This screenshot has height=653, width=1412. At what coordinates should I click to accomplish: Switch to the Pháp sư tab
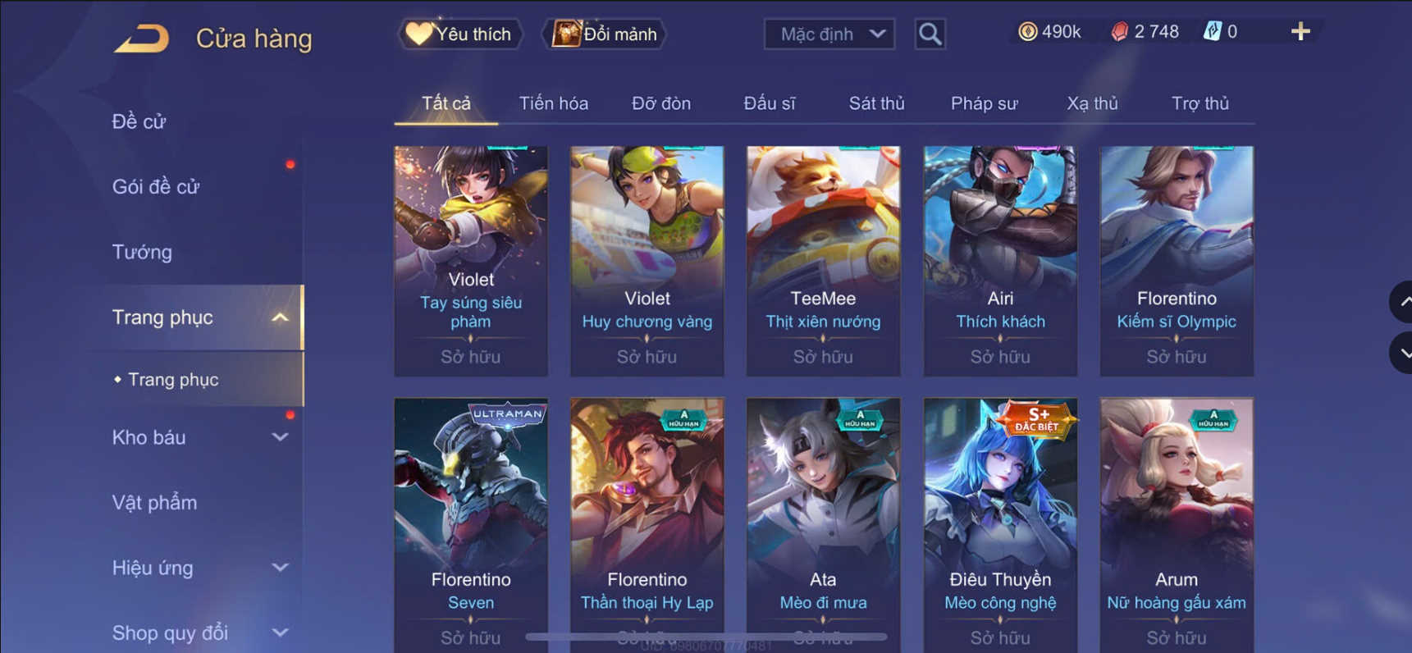coord(984,103)
